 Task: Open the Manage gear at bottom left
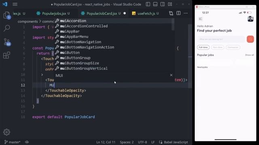tap(6, 132)
